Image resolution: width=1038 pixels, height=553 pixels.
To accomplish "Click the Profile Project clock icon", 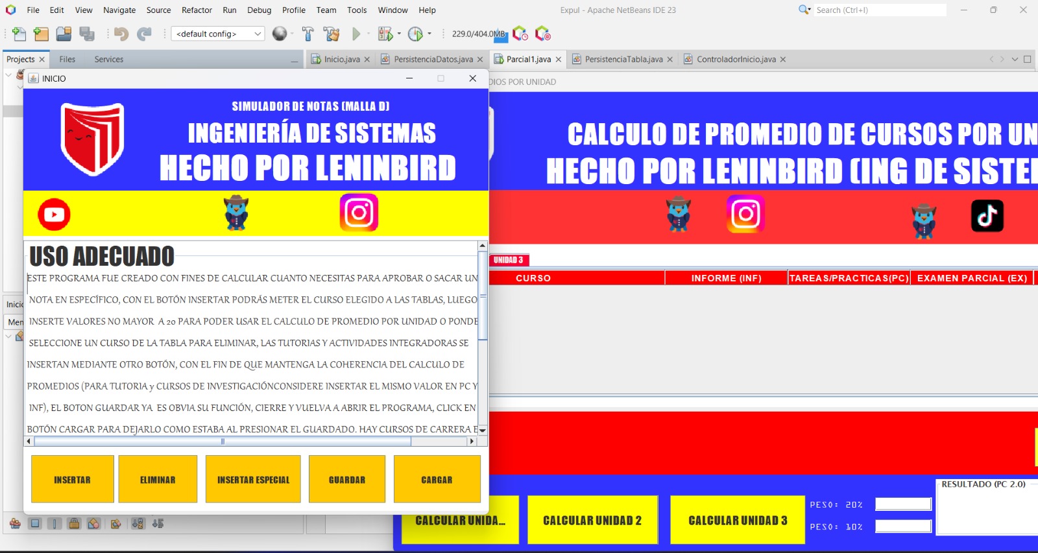I will click(416, 34).
